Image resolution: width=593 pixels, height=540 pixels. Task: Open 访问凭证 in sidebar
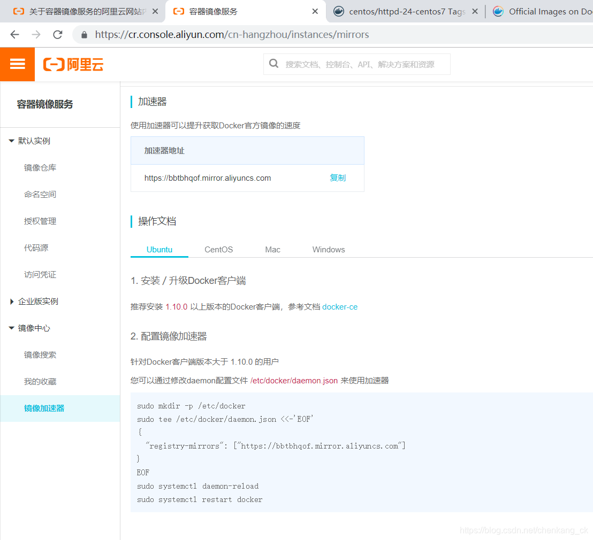(x=40, y=275)
